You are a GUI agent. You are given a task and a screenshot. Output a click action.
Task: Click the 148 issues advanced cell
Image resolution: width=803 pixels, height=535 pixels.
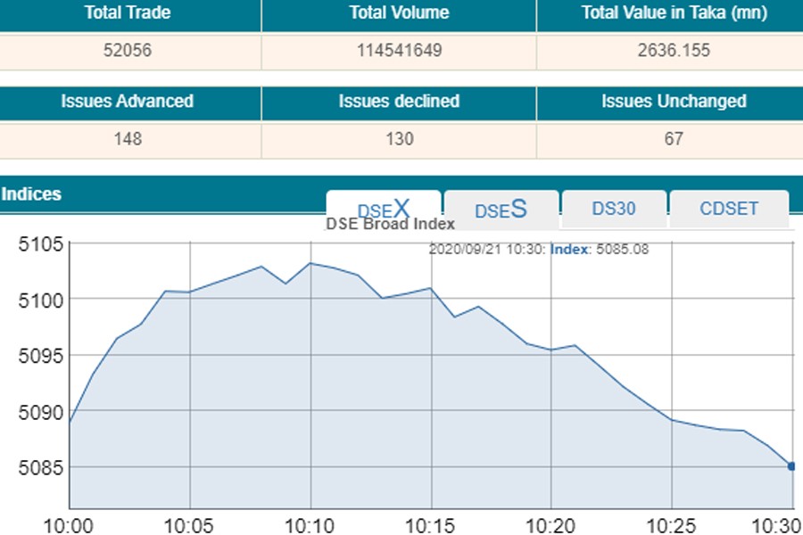(x=127, y=139)
